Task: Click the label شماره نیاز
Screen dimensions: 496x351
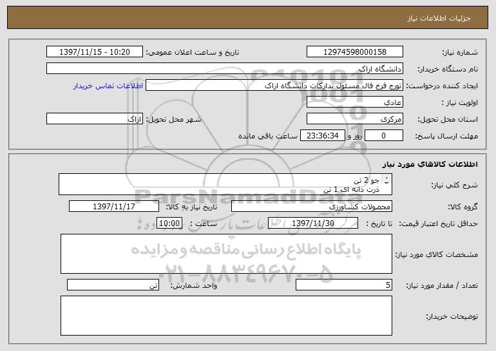Action: pos(460,53)
